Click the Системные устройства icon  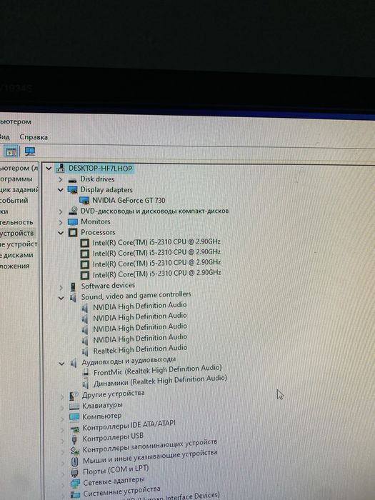click(x=75, y=494)
